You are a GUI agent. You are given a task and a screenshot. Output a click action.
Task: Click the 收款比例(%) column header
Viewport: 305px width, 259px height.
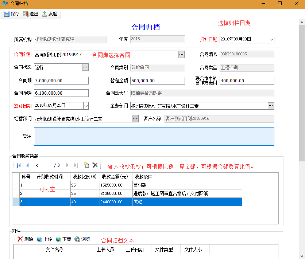[85, 177]
